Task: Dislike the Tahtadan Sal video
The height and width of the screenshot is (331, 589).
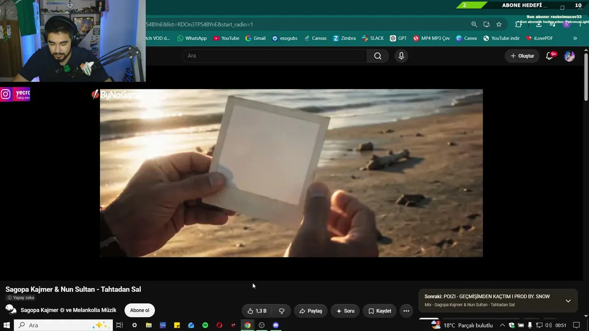Action: click(x=282, y=311)
